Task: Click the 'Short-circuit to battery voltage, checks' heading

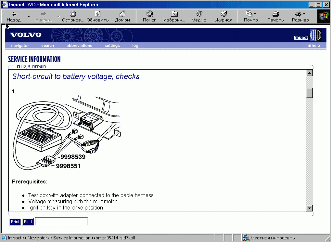Action: (76, 76)
